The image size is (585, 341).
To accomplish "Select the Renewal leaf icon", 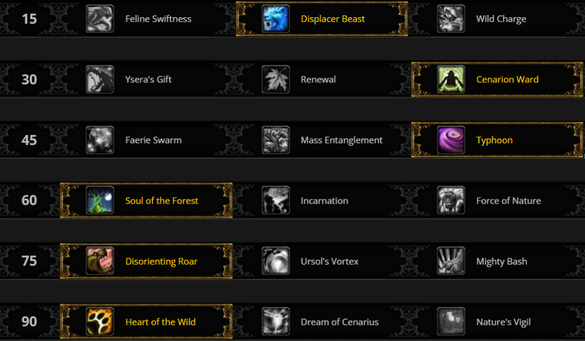I will point(276,79).
